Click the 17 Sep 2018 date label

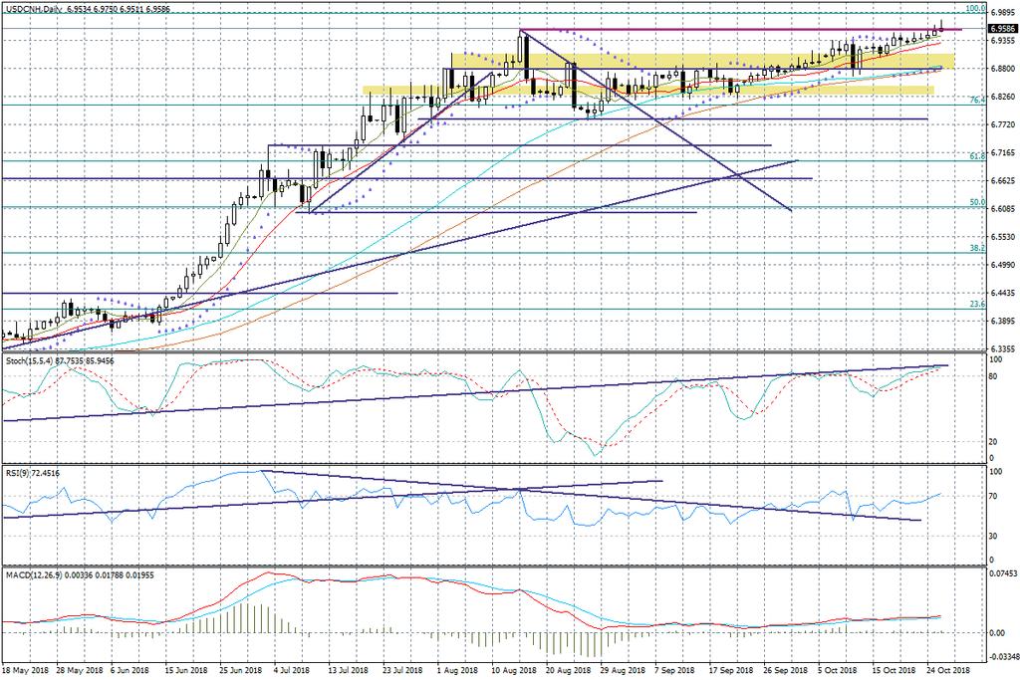pyautogui.click(x=730, y=670)
